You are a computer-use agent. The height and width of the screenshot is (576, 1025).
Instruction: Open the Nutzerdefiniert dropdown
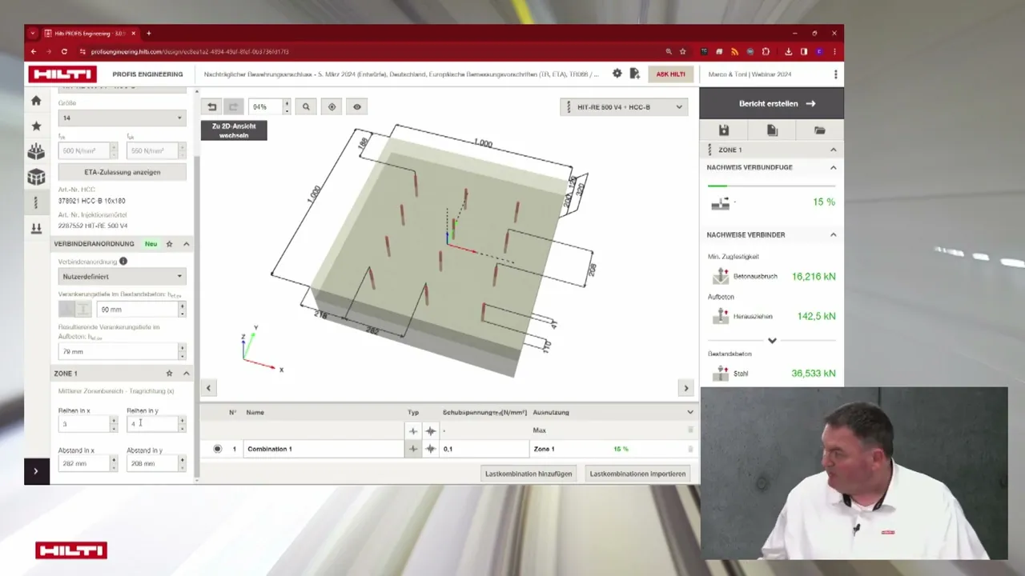(122, 276)
